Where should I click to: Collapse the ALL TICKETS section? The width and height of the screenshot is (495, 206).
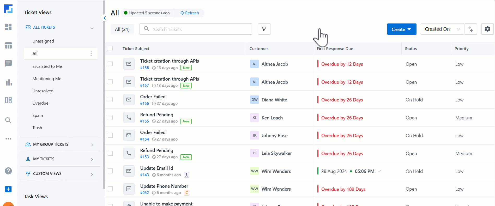(x=92, y=28)
